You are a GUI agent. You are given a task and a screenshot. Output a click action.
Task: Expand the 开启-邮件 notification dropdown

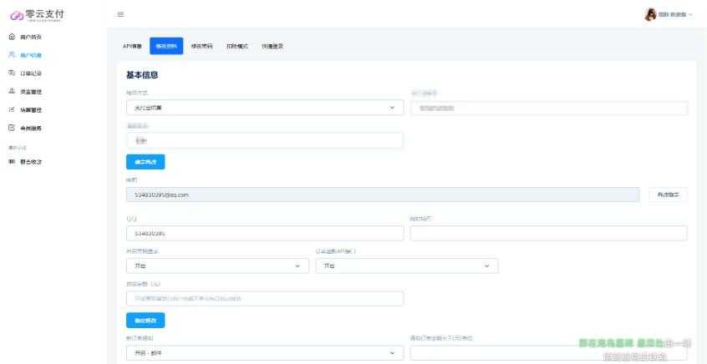point(264,353)
